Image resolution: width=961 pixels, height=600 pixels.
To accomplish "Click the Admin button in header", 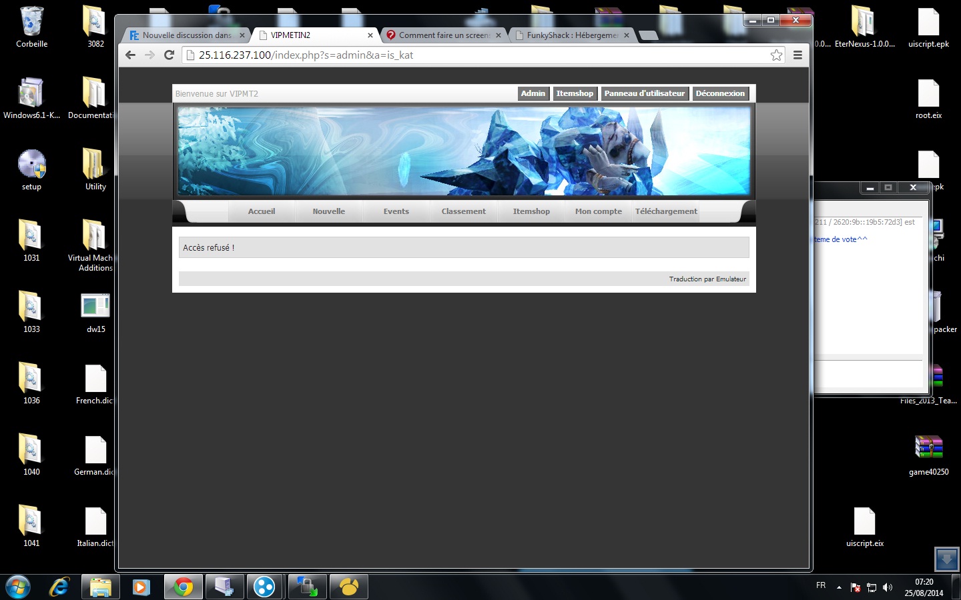I will coord(533,93).
